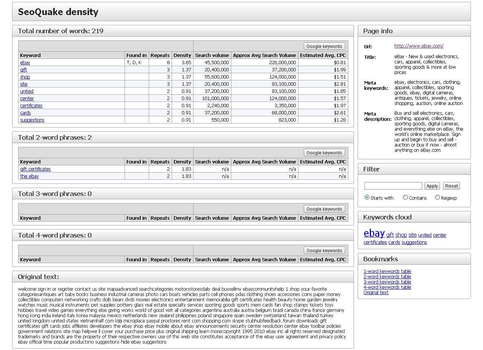The height and width of the screenshot is (350, 483).
Task: Click the 'united' keyword link in table
Action: [26, 91]
